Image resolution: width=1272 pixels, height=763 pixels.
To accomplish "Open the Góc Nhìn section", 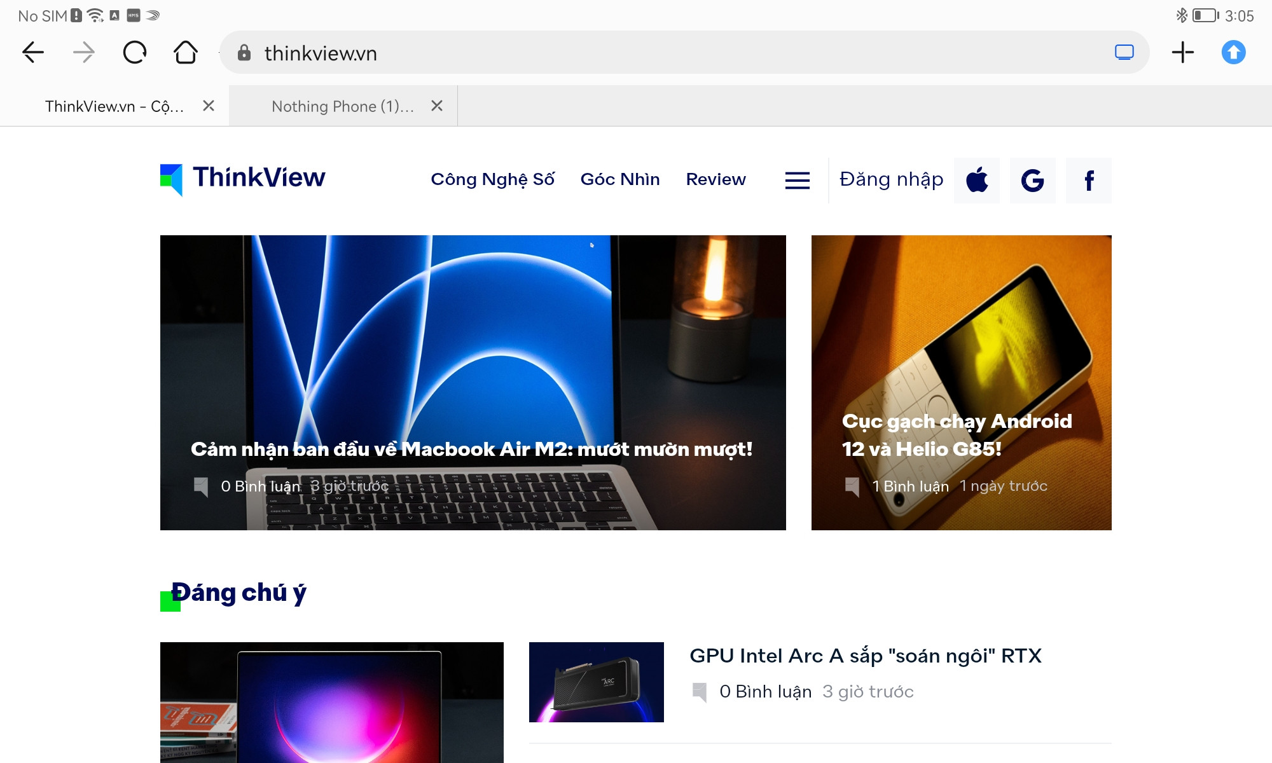I will 620,180.
